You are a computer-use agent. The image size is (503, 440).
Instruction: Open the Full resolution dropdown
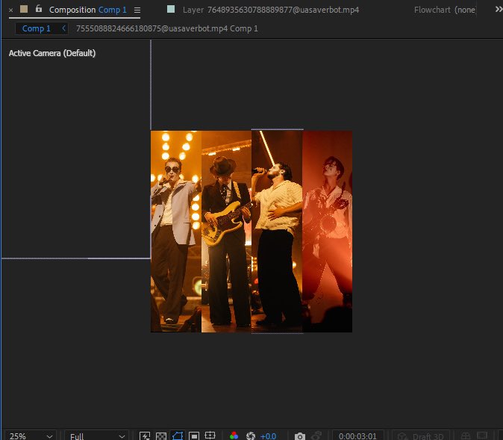click(x=97, y=436)
